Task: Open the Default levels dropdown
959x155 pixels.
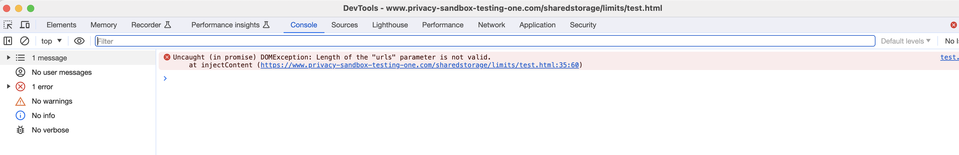Action: point(906,41)
